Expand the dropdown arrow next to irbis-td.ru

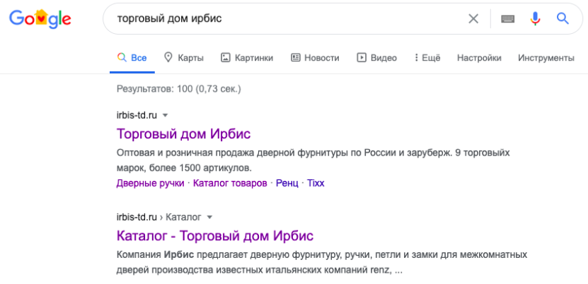165,116
